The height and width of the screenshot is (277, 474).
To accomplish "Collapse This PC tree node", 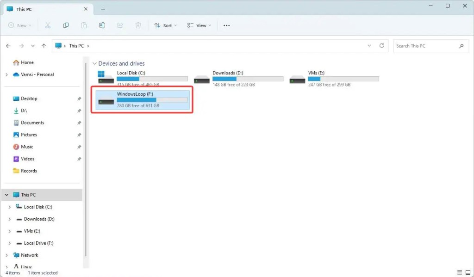I will (6, 195).
